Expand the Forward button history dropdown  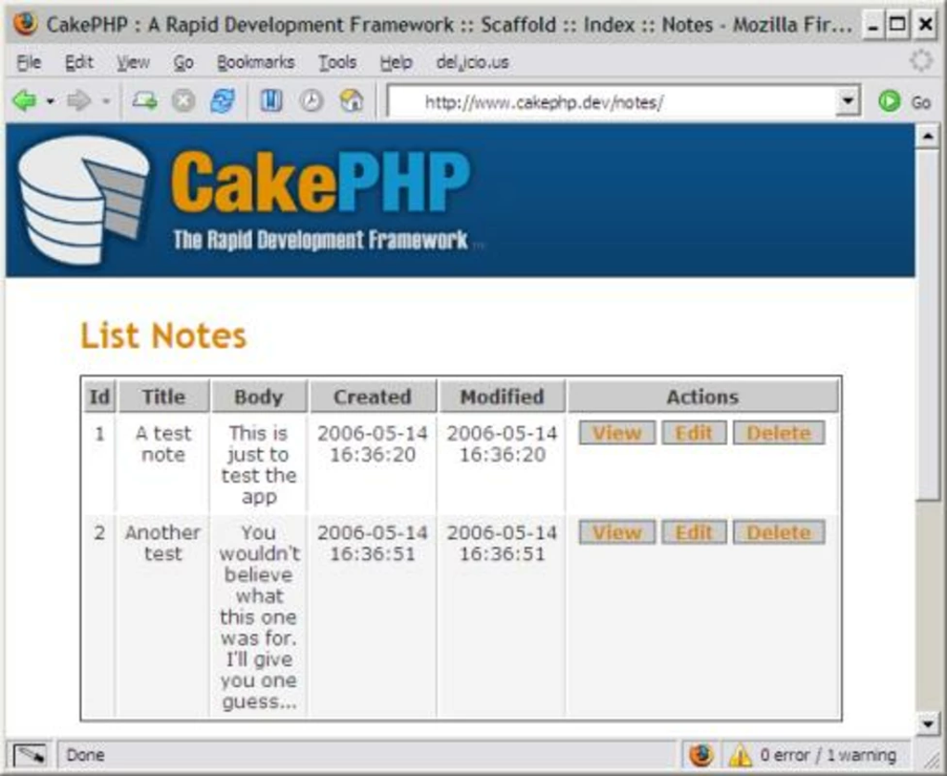104,102
